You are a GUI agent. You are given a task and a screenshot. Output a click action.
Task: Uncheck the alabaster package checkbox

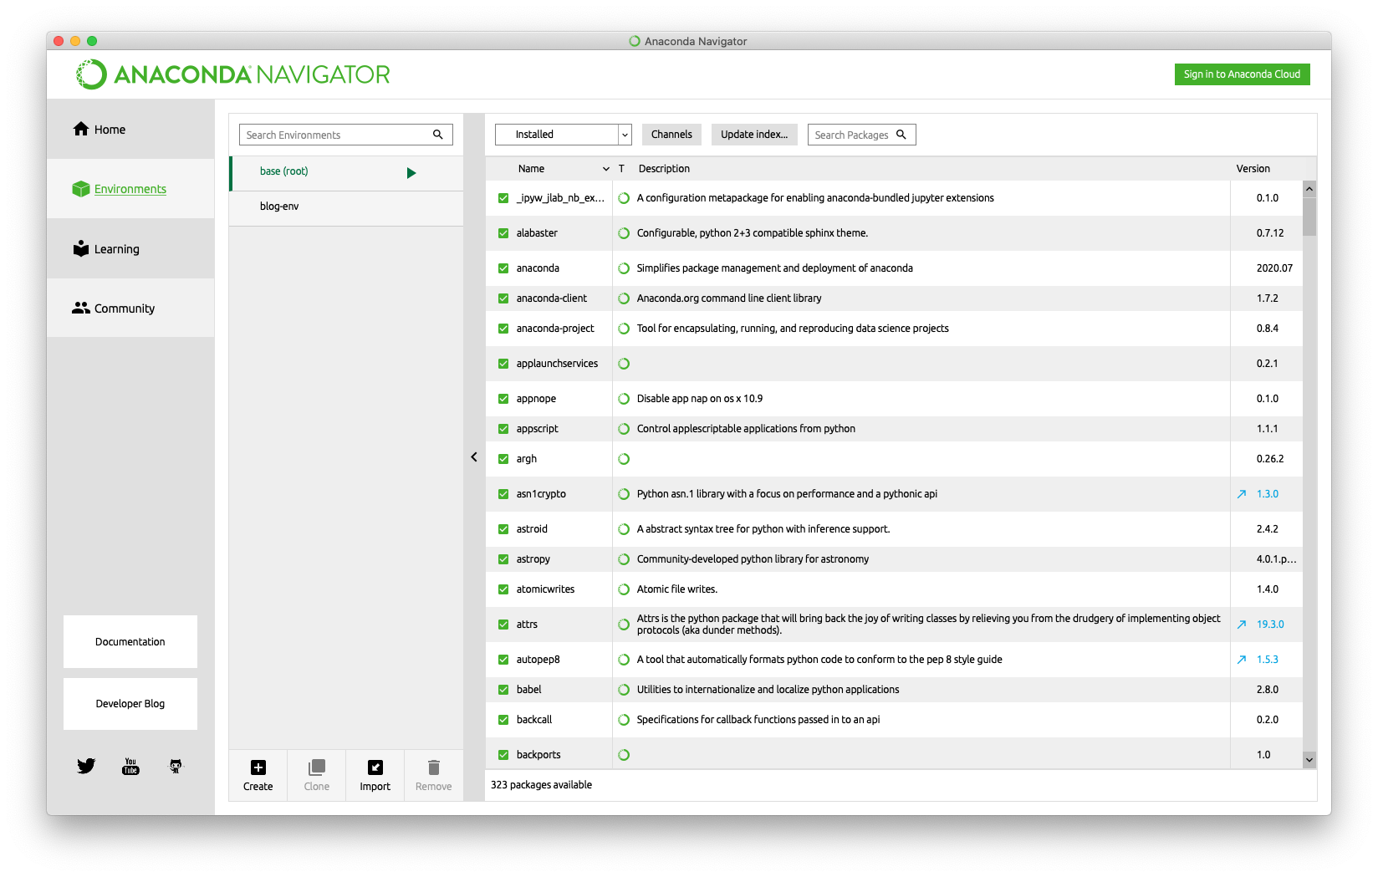click(503, 232)
